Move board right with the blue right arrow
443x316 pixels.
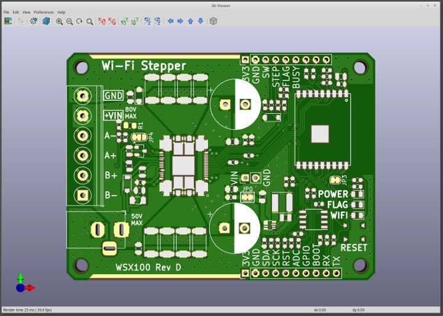pyautogui.click(x=180, y=21)
